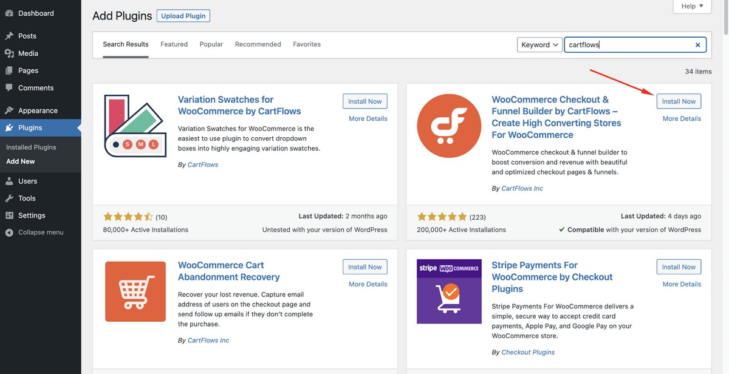Viewport: 729px width, 374px height.
Task: Switch to the Featured tab
Action: click(174, 44)
